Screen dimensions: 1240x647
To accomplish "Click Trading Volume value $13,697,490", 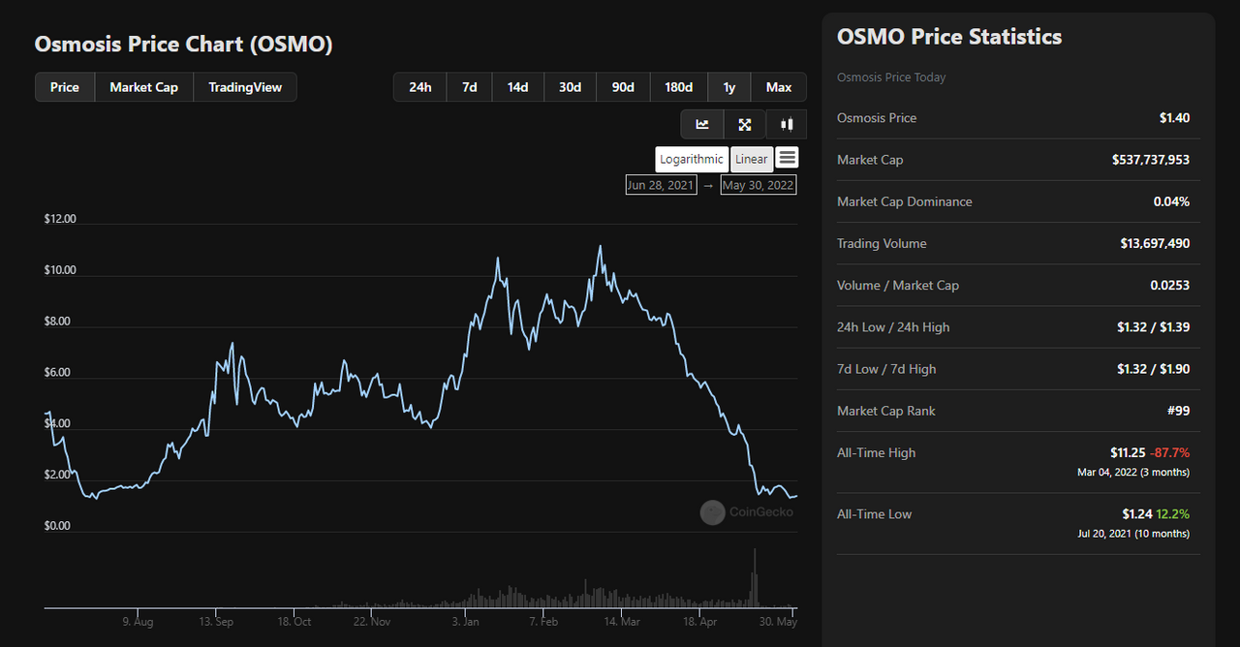I will tap(1155, 243).
